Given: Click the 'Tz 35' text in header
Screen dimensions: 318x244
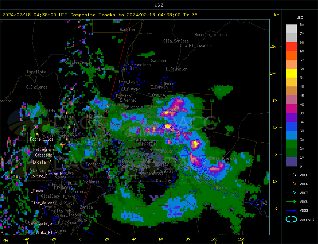Looking at the screenshot, I should point(190,15).
